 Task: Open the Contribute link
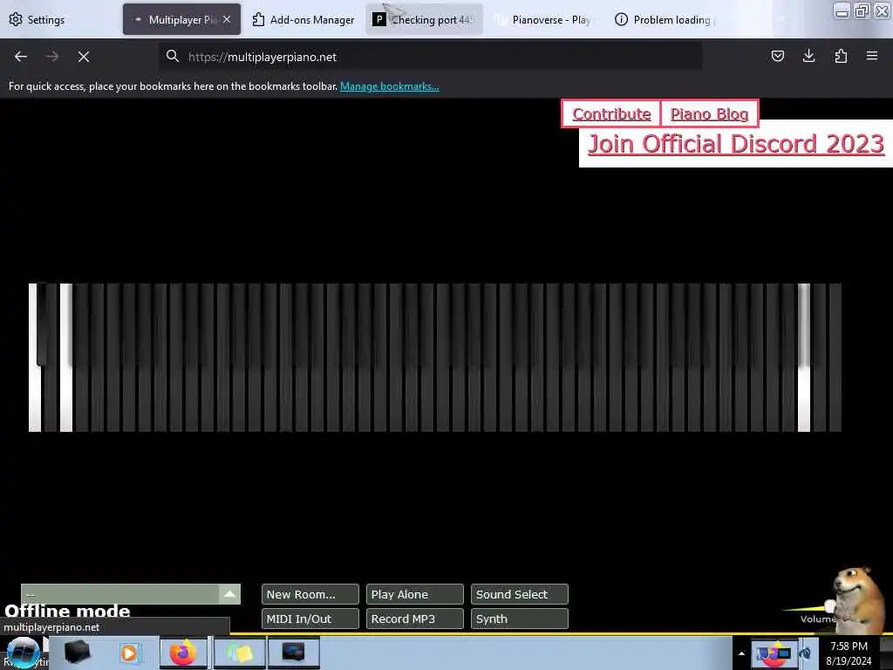pyautogui.click(x=611, y=114)
